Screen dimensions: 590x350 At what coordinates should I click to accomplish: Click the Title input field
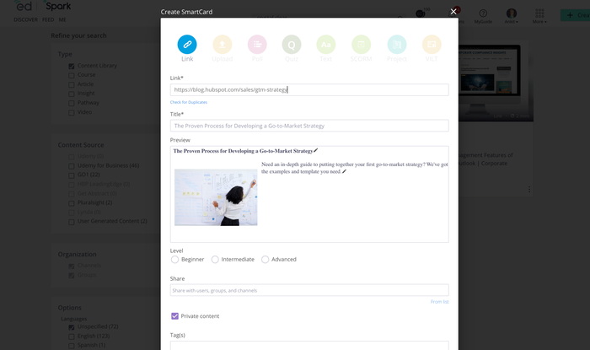point(309,126)
